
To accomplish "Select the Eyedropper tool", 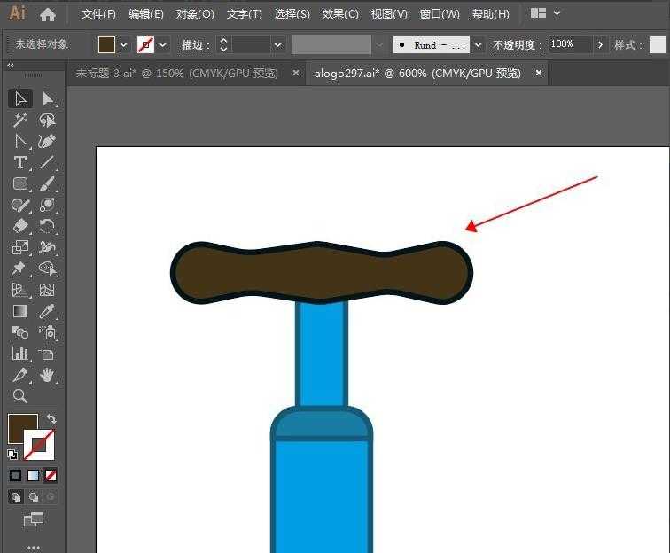I will tap(47, 311).
